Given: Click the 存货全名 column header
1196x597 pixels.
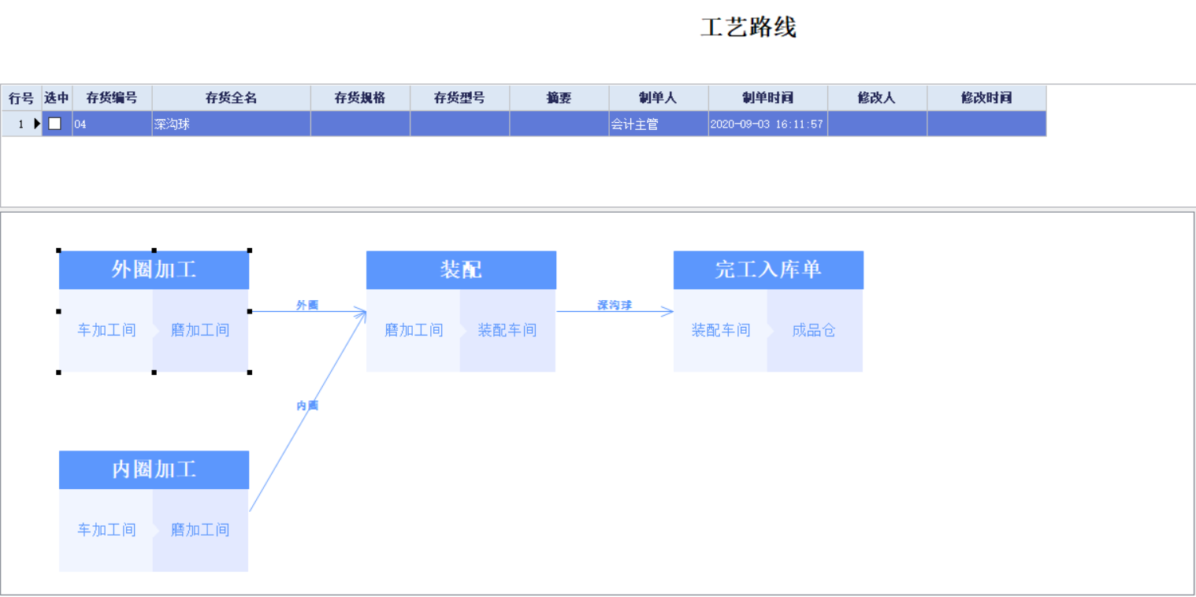Looking at the screenshot, I should click(231, 98).
